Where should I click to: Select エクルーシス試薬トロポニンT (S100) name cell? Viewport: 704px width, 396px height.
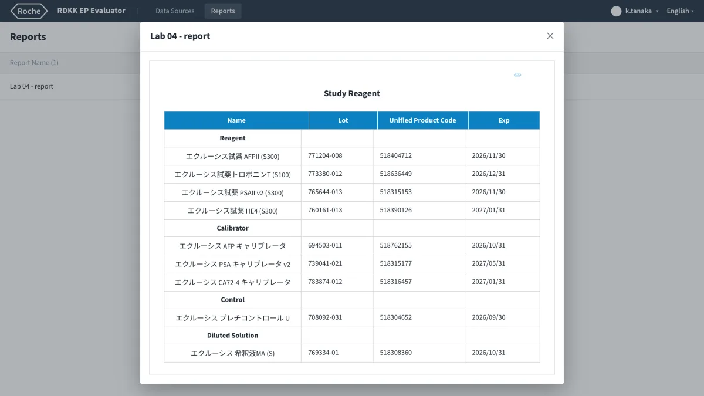point(233,174)
